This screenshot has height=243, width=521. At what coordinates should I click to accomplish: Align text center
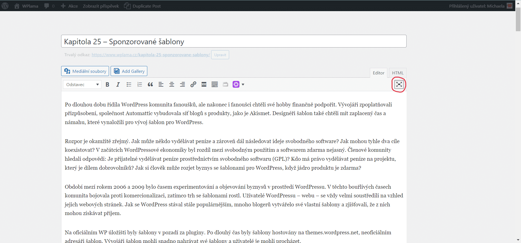click(172, 84)
